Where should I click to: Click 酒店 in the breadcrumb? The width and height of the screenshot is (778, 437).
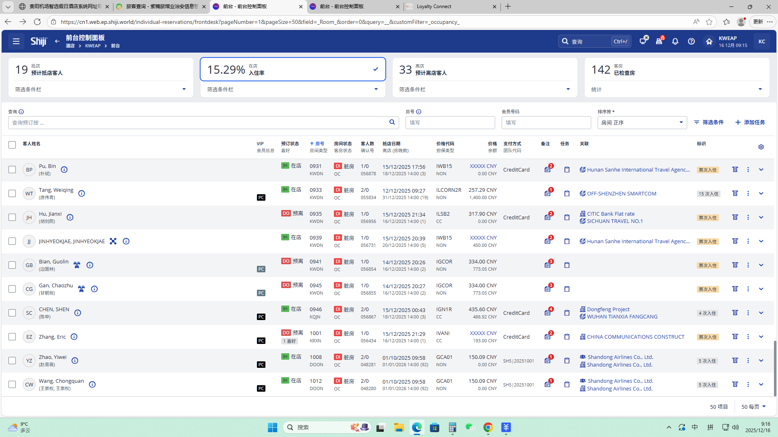(x=70, y=46)
